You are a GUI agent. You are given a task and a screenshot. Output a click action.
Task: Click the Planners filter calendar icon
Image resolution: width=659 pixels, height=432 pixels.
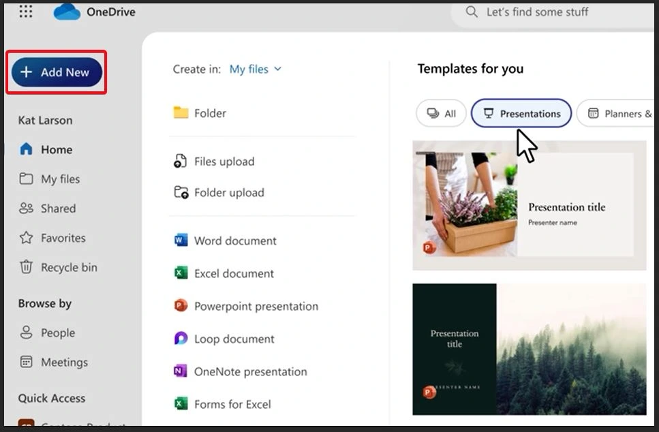pyautogui.click(x=593, y=113)
